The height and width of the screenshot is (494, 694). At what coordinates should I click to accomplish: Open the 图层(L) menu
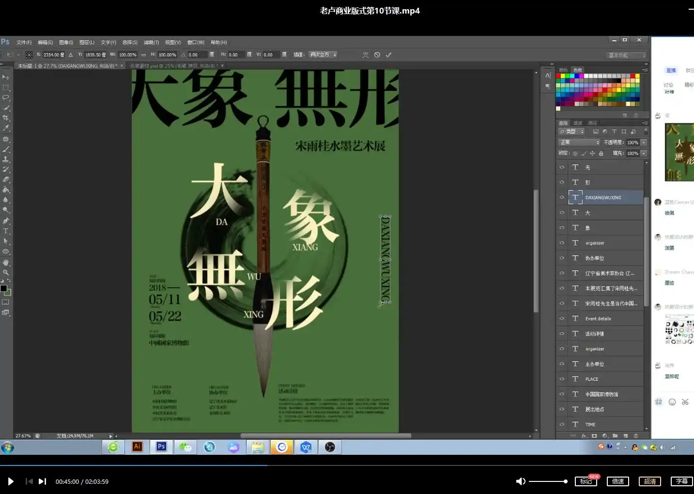[87, 42]
